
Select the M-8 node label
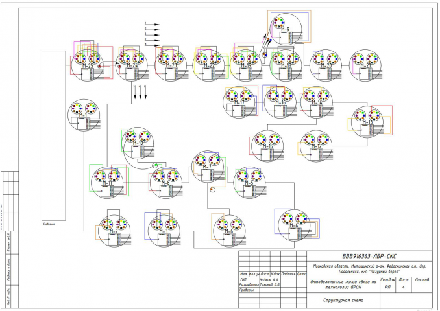coord(165,183)
